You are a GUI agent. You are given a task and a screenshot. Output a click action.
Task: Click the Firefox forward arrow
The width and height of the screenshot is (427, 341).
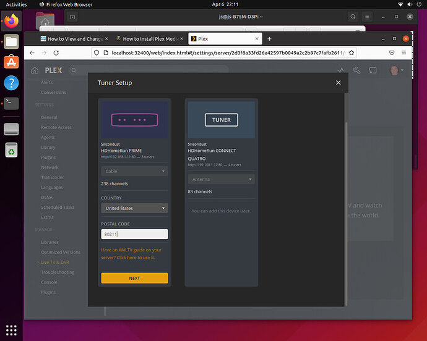point(44,53)
